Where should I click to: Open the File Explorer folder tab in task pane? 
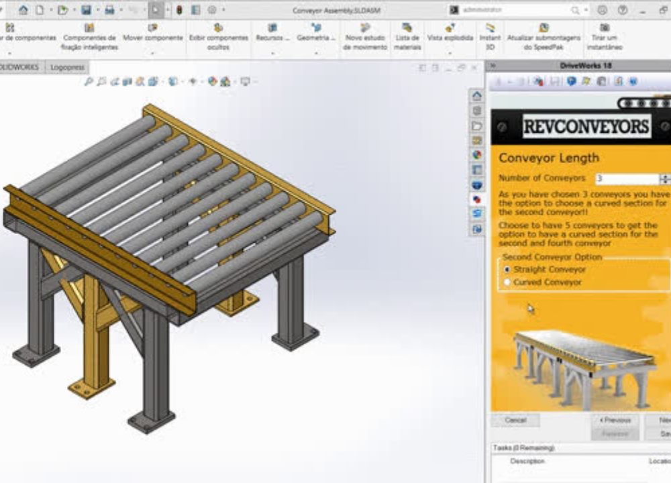pyautogui.click(x=476, y=125)
